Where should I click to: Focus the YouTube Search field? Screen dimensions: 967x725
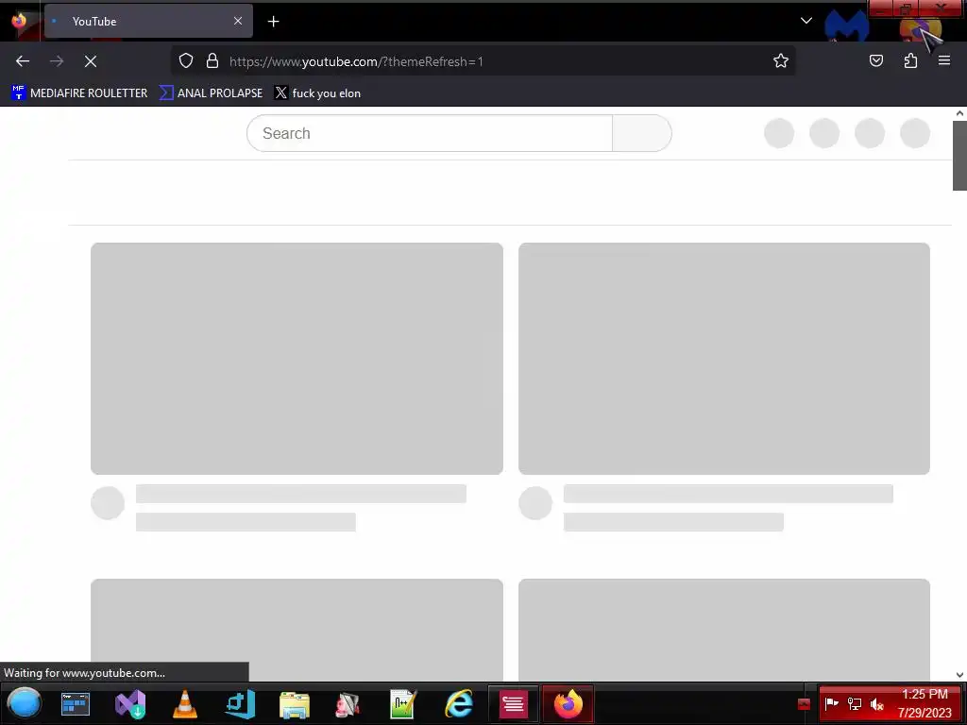(x=430, y=133)
